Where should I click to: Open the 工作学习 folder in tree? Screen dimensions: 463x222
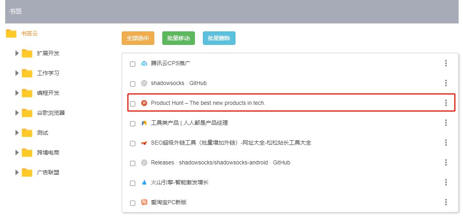tap(48, 73)
